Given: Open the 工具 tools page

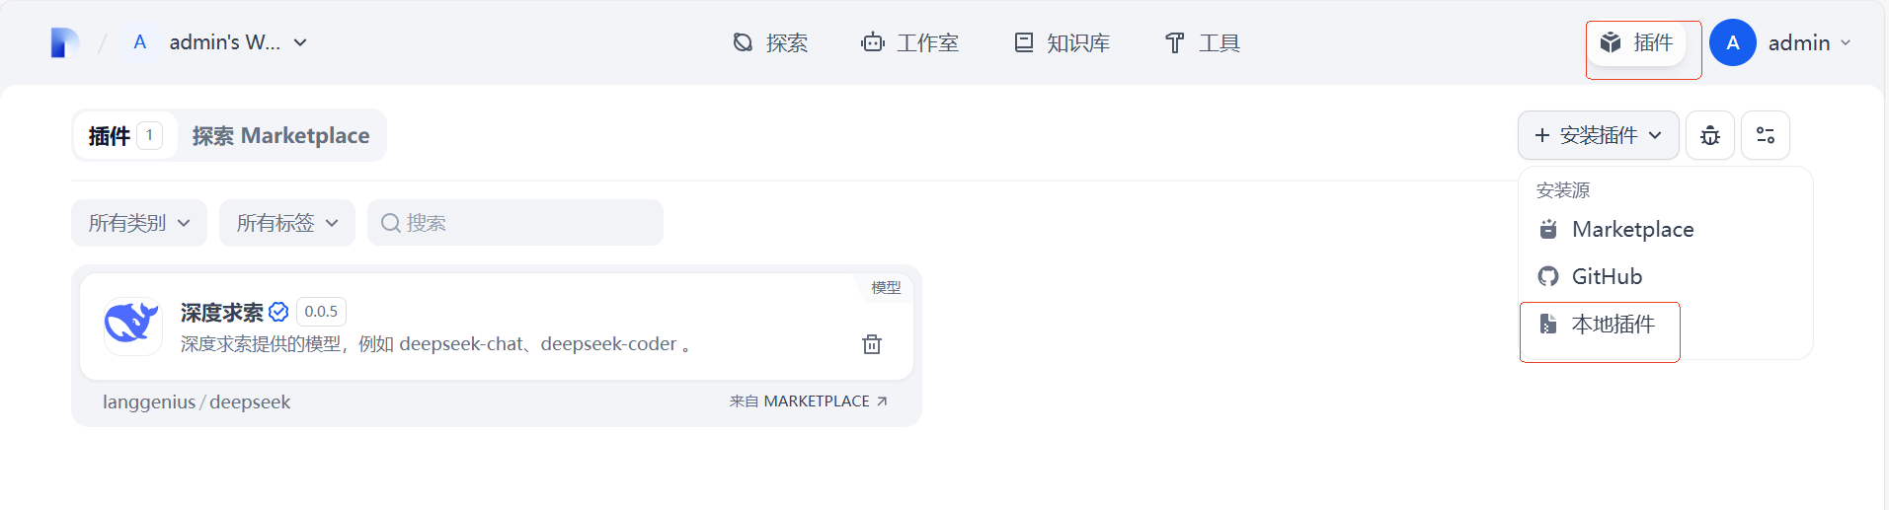Looking at the screenshot, I should (1202, 43).
